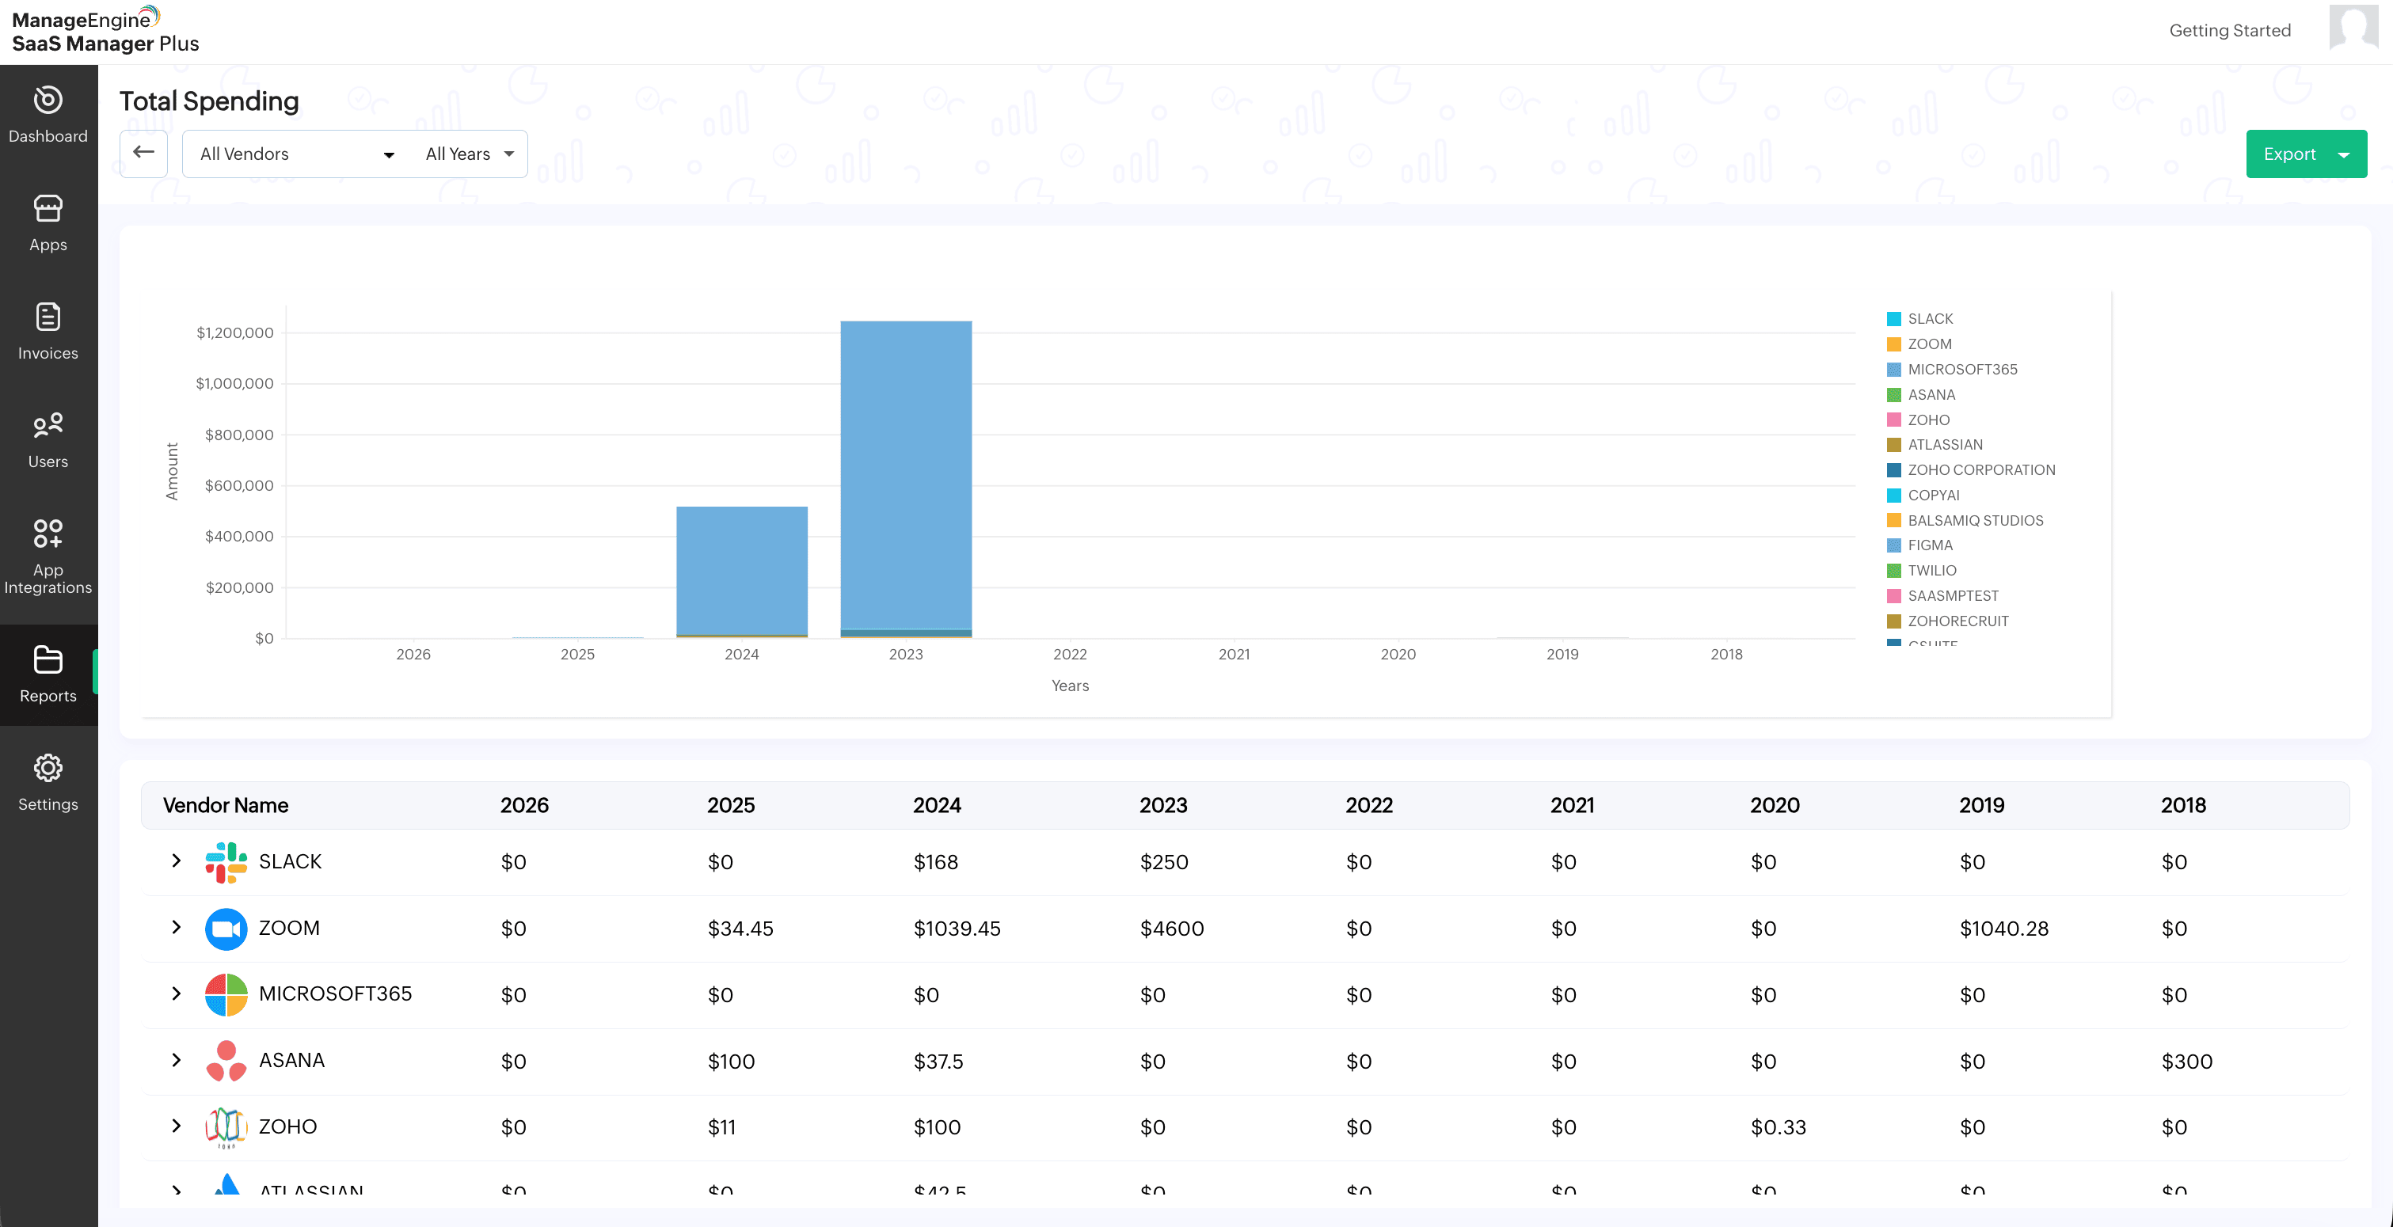The image size is (2393, 1227).
Task: Click the 2023 spending bar in chart
Action: click(906, 478)
